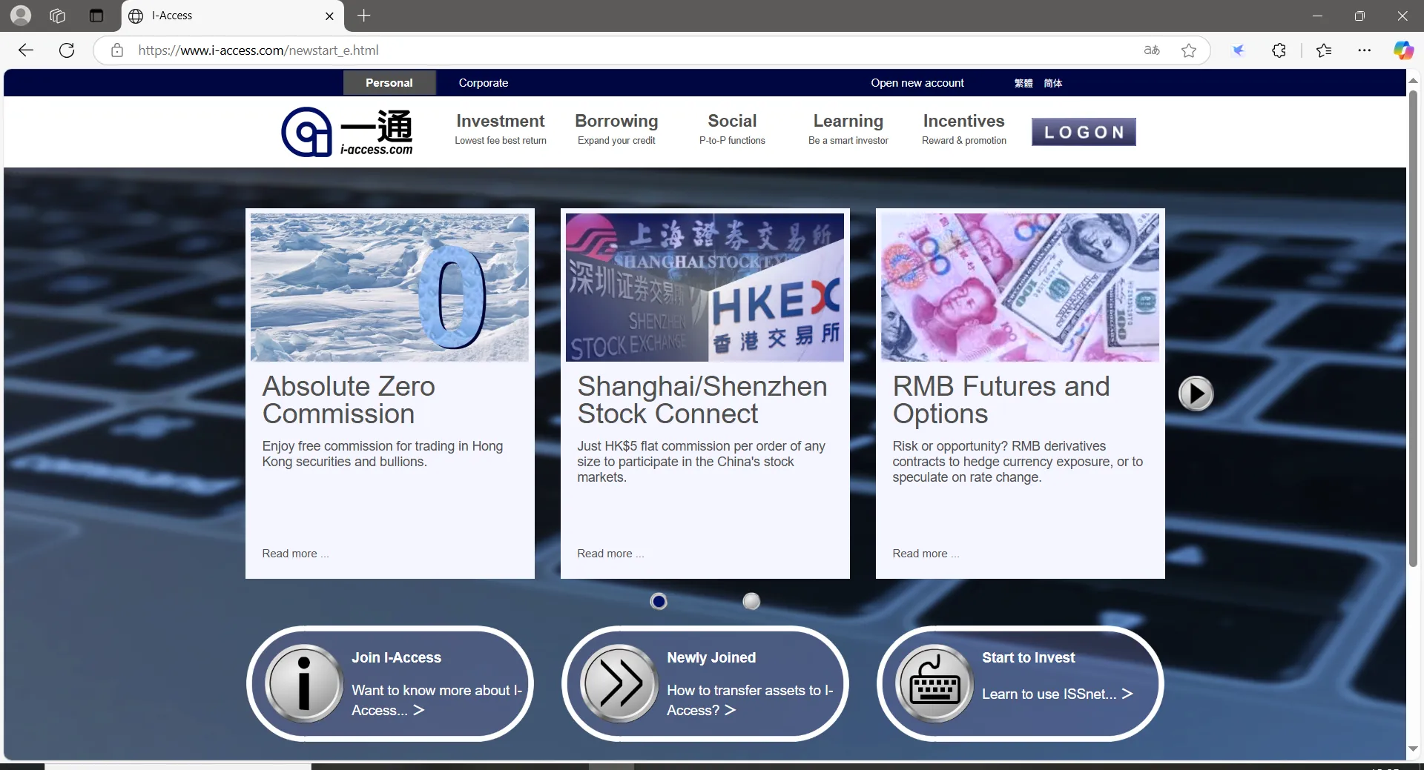Click the RMB banknotes image
This screenshot has width=1424, height=770.
[1020, 288]
